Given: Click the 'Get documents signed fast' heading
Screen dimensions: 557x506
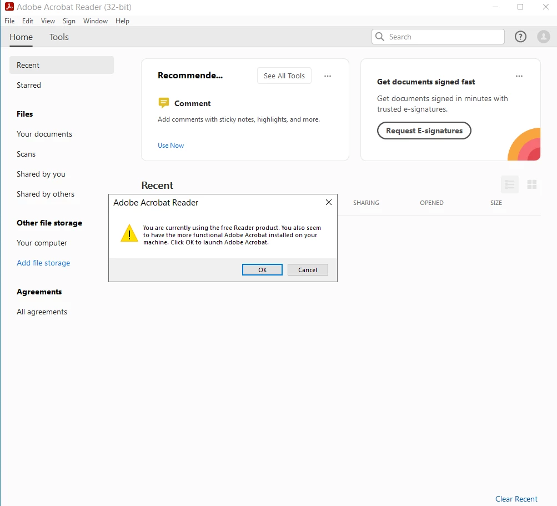Looking at the screenshot, I should tap(426, 82).
